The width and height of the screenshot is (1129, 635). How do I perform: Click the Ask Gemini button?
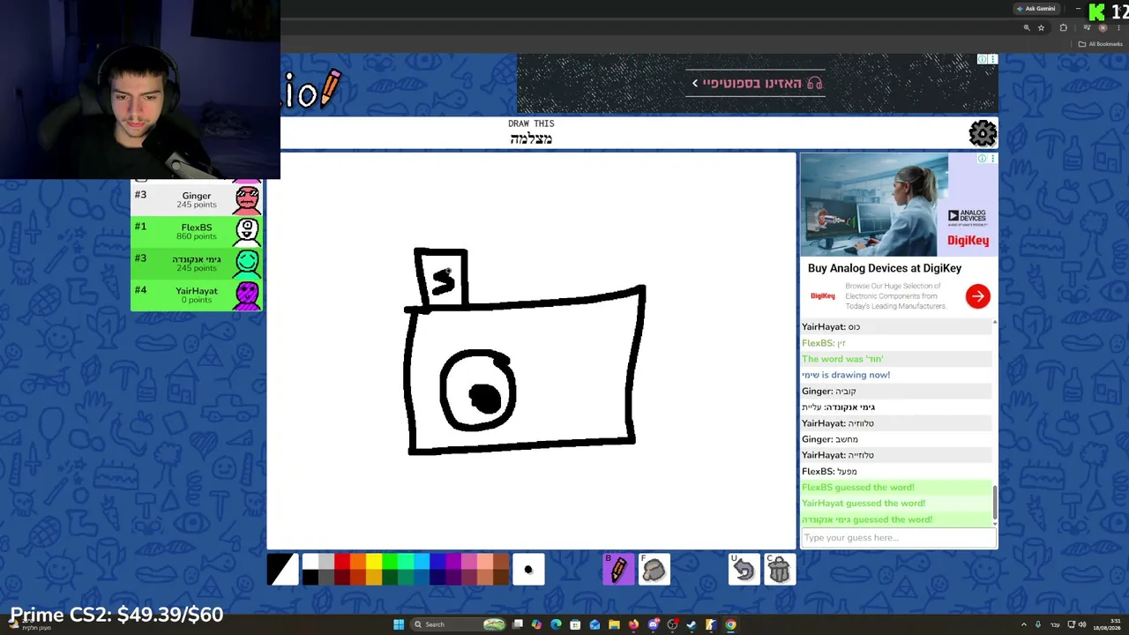pos(1035,9)
